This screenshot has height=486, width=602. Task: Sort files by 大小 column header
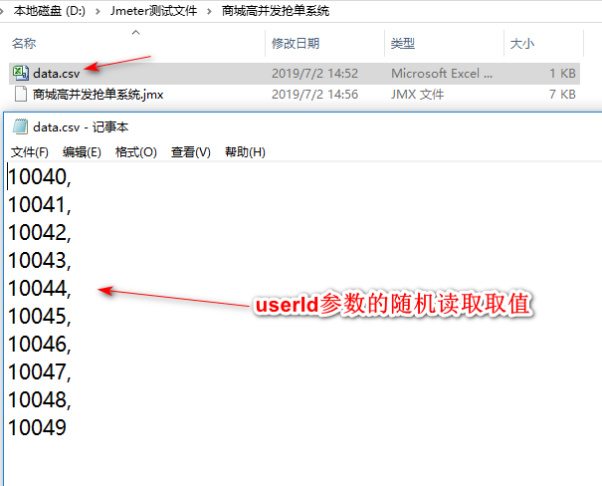coord(522,44)
